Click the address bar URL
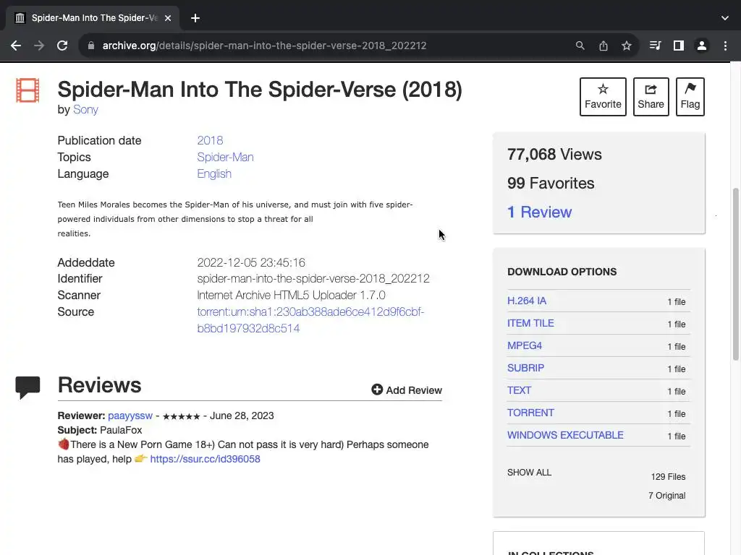The image size is (741, 555). pyautogui.click(x=264, y=46)
